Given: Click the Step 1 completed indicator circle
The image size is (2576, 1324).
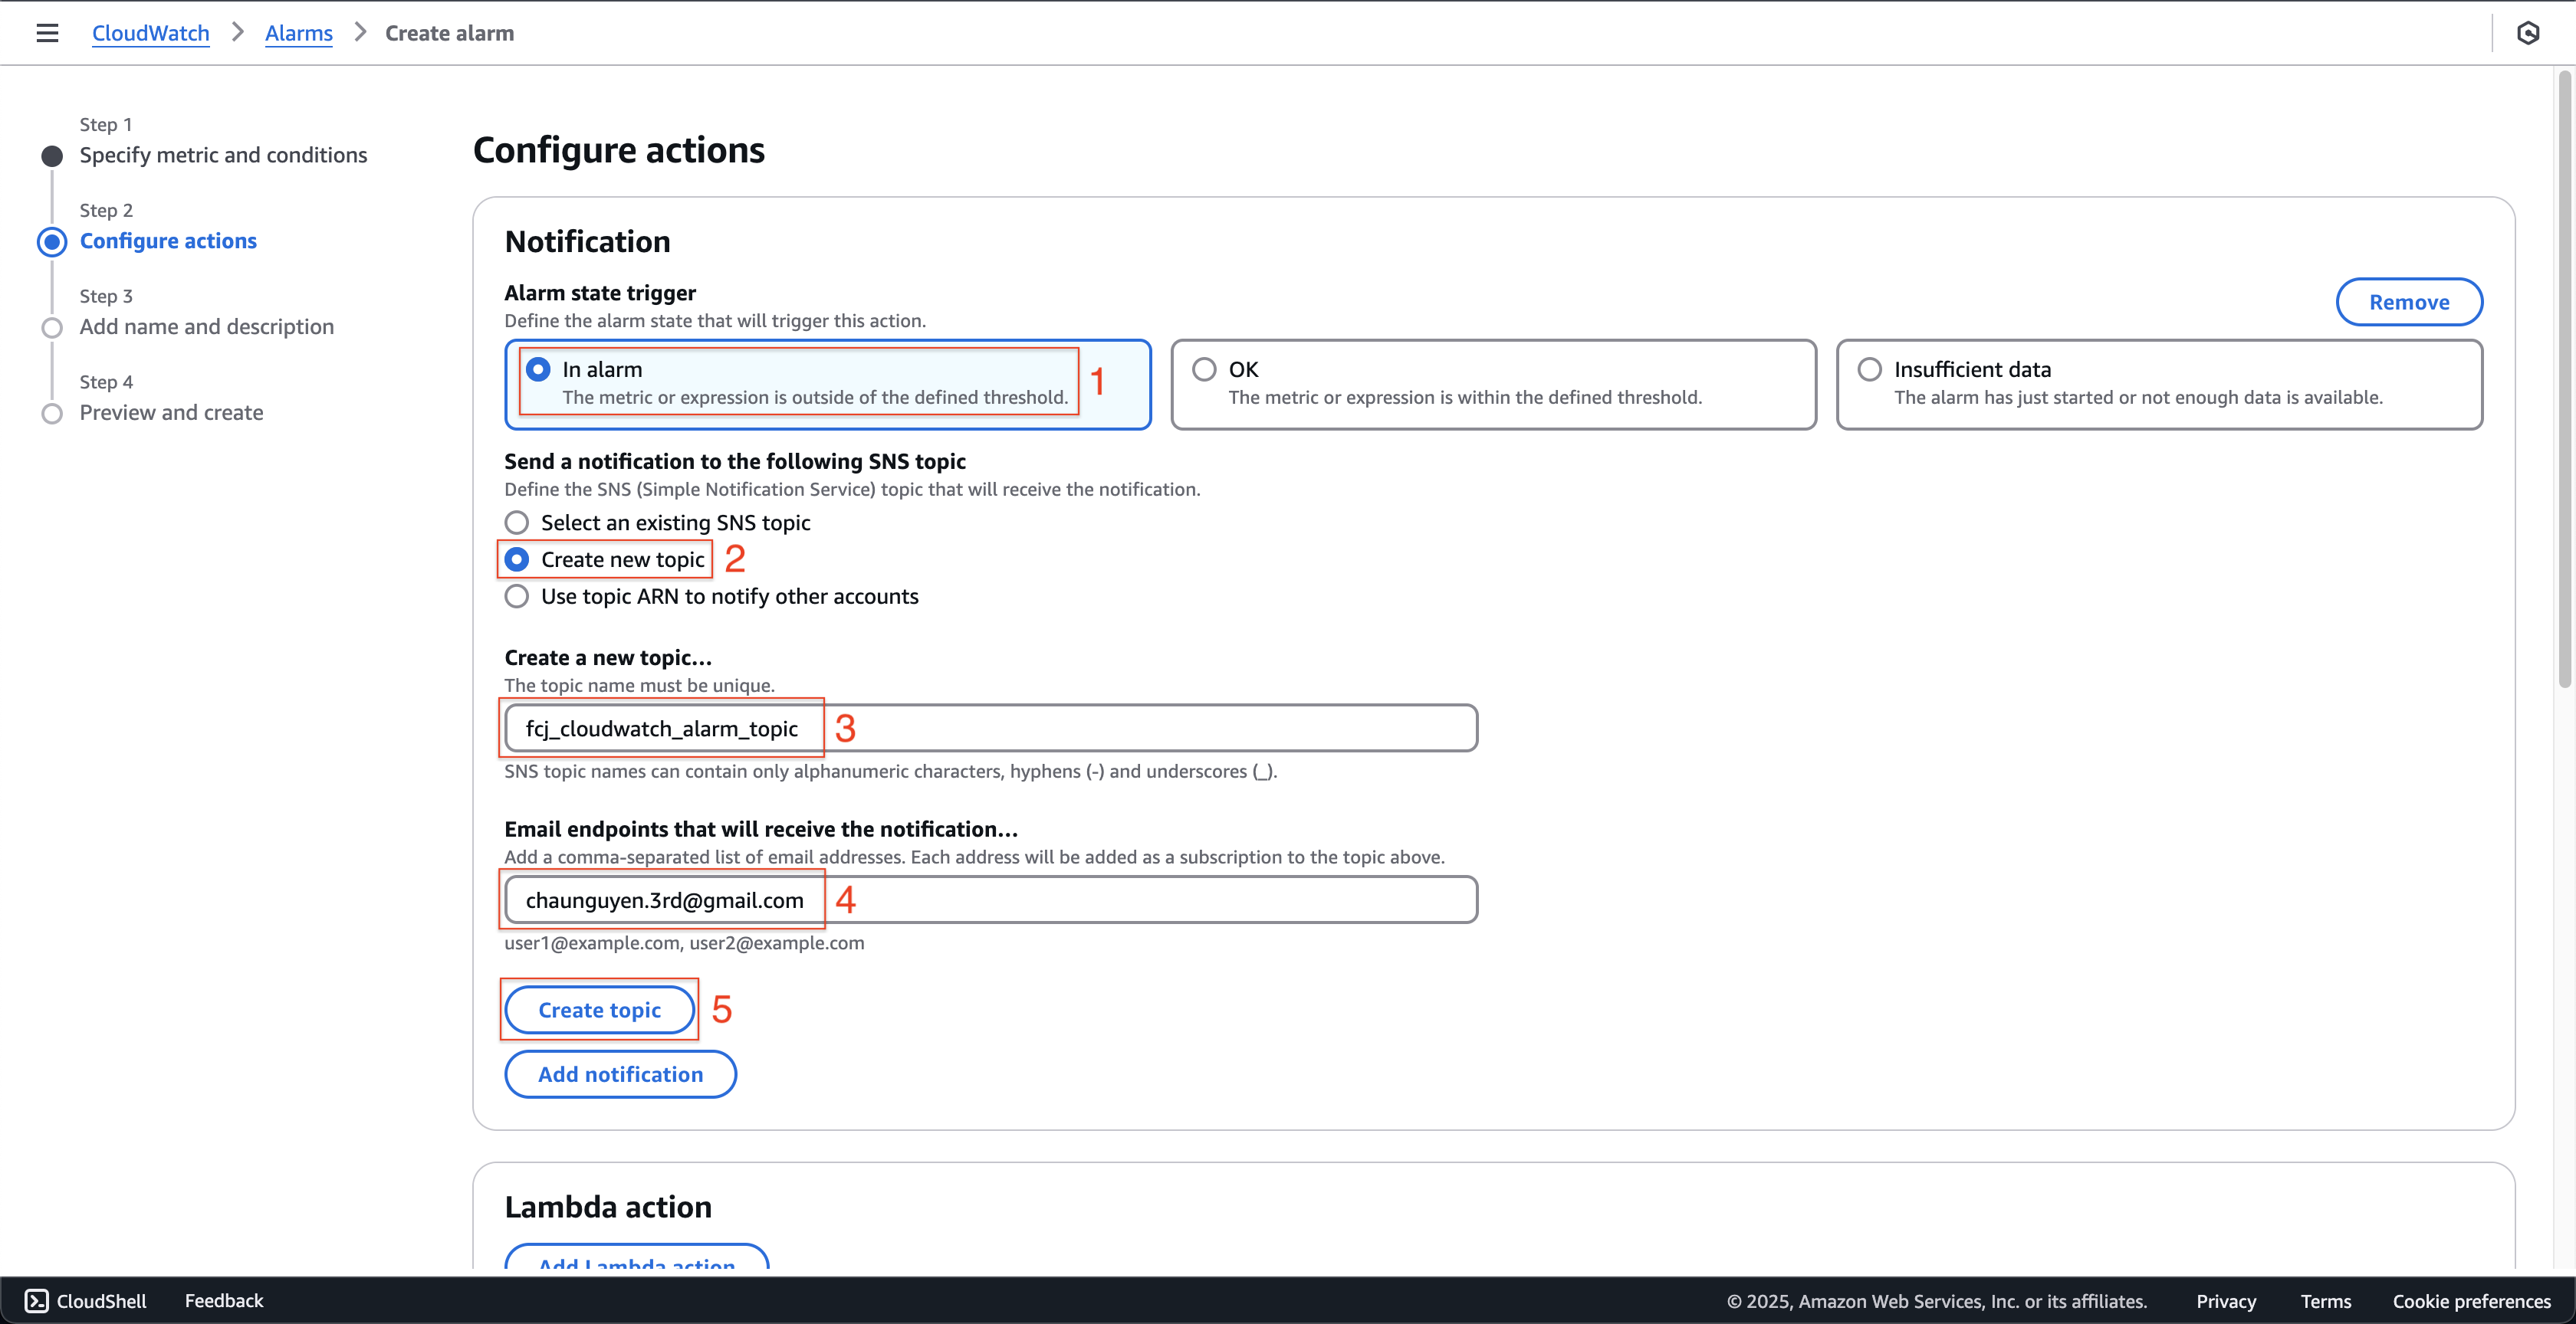Looking at the screenshot, I should (52, 154).
